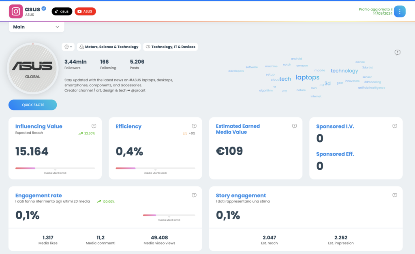Click the 11,2 Media commenti stat
This screenshot has height=254, width=415.
pyautogui.click(x=101, y=240)
